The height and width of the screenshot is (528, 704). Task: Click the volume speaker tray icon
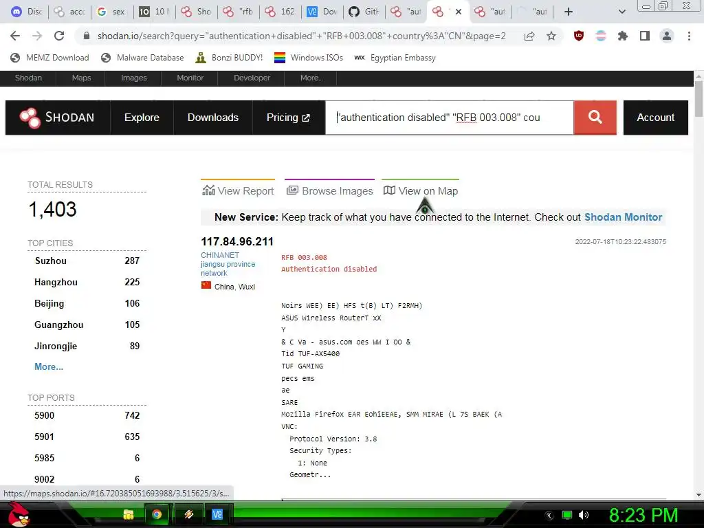[584, 515]
